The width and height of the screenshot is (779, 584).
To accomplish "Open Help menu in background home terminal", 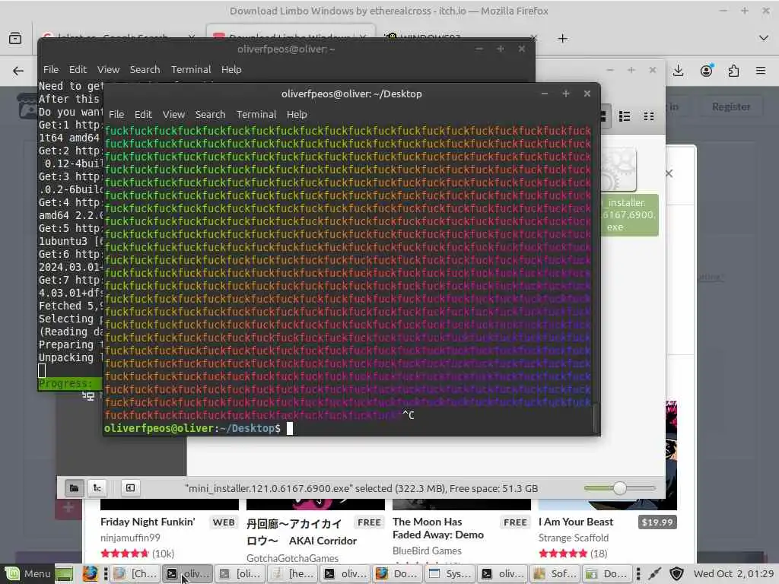I will [x=231, y=69].
